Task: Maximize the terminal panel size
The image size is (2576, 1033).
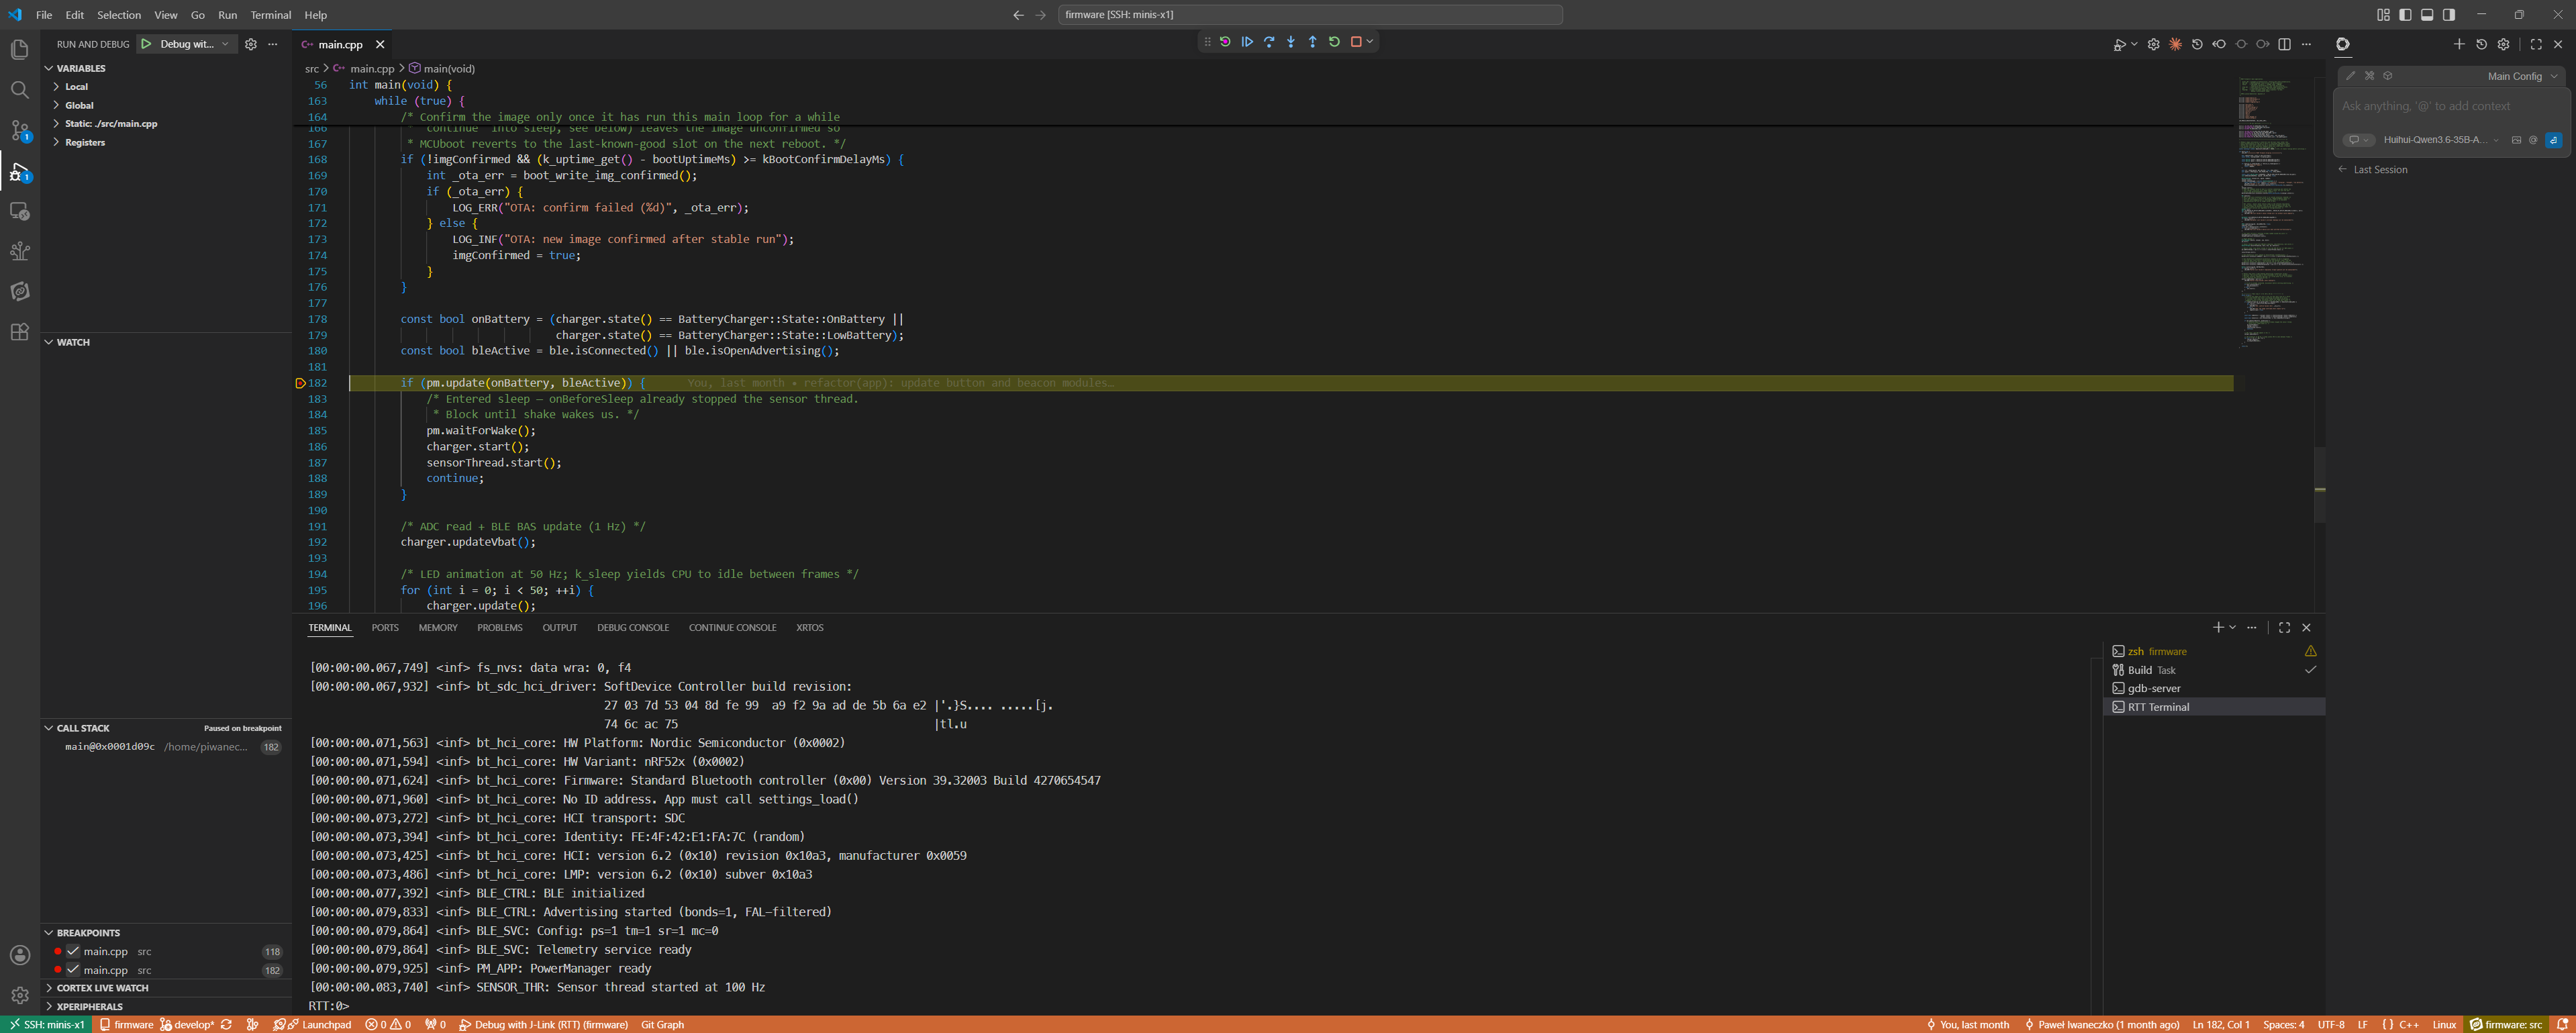Action: click(2284, 628)
